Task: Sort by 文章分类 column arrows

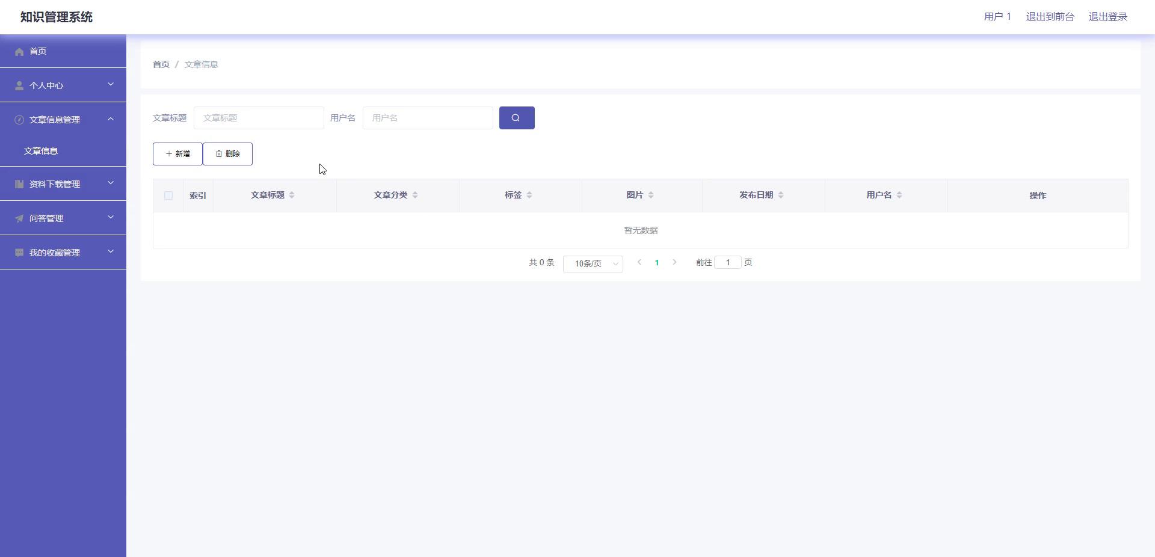Action: pos(415,195)
